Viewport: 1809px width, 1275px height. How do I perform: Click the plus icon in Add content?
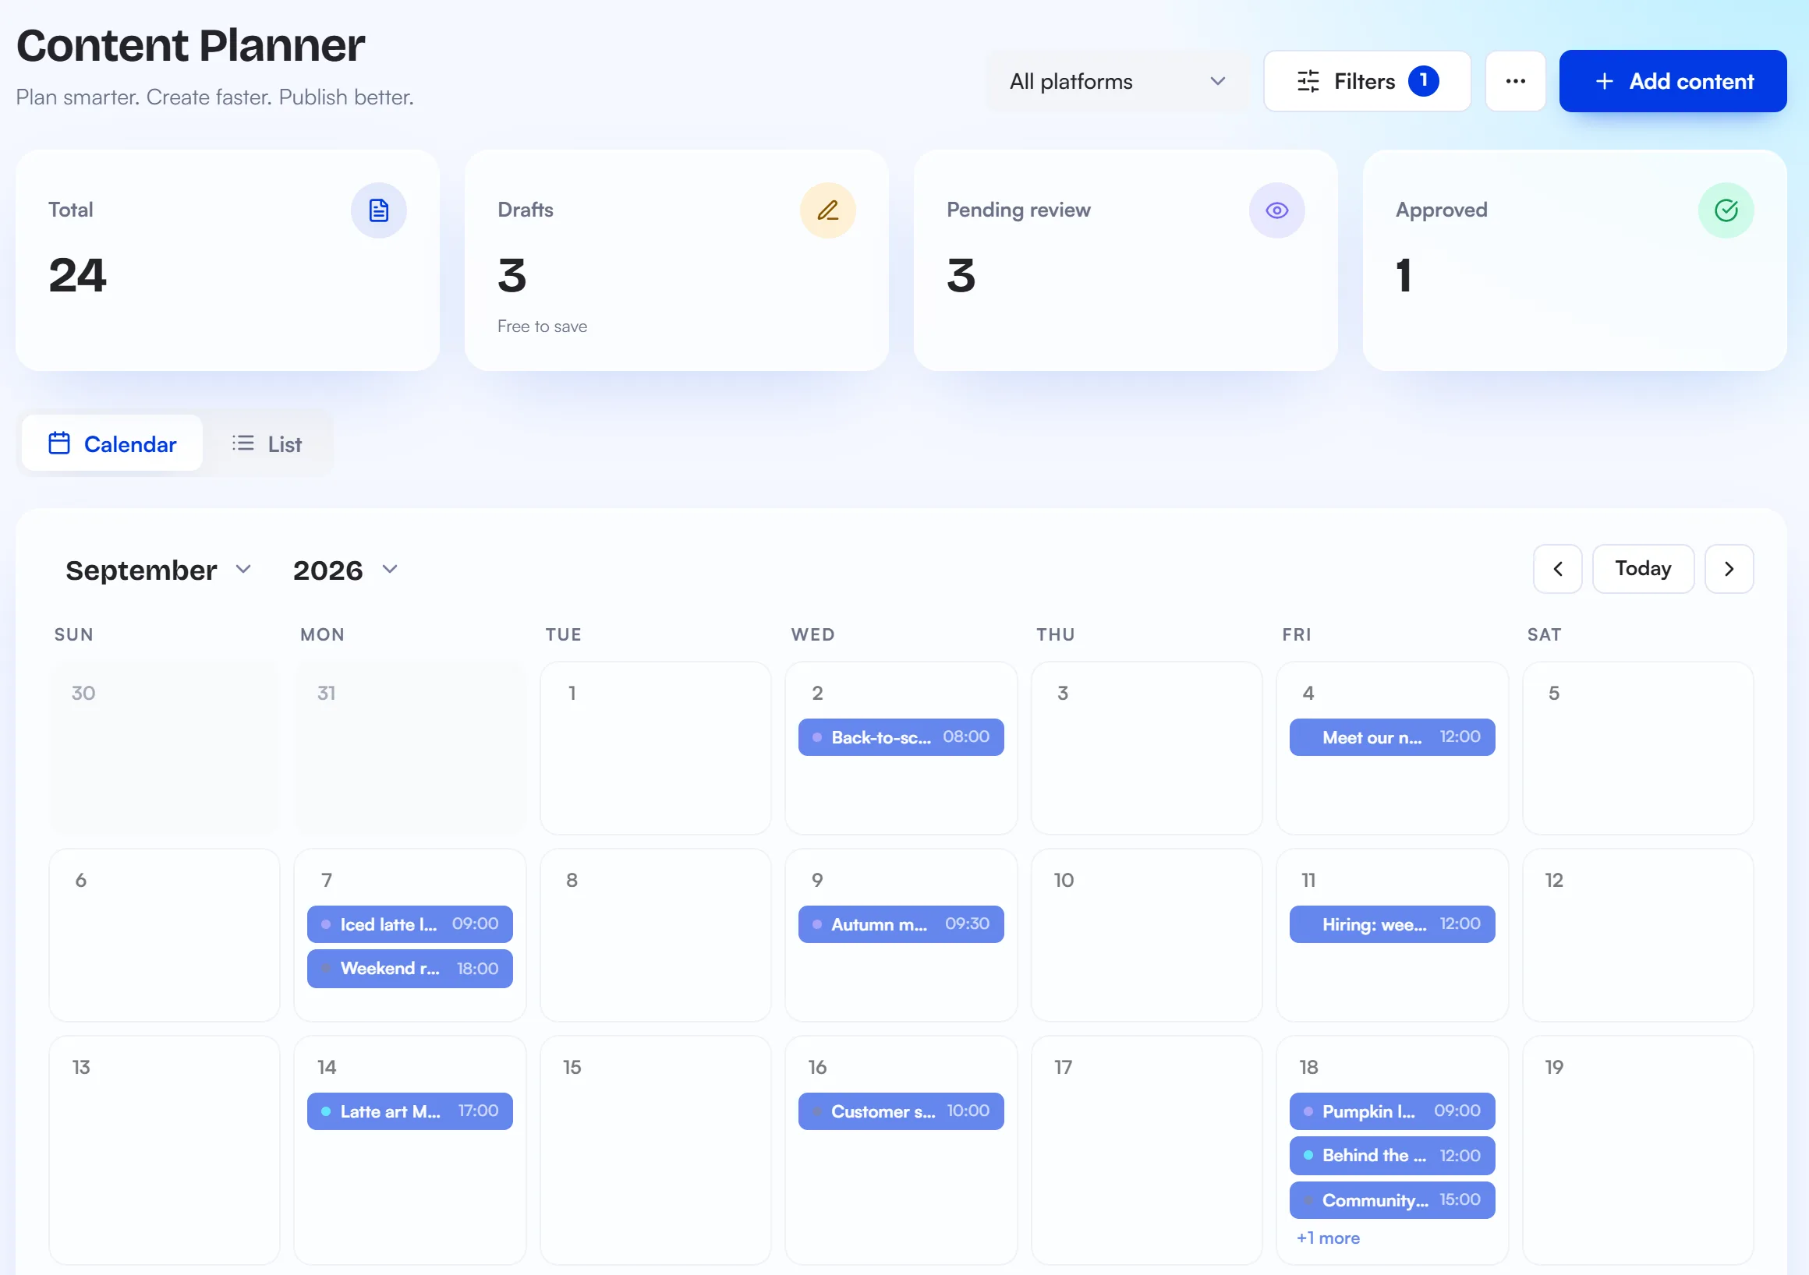1604,81
